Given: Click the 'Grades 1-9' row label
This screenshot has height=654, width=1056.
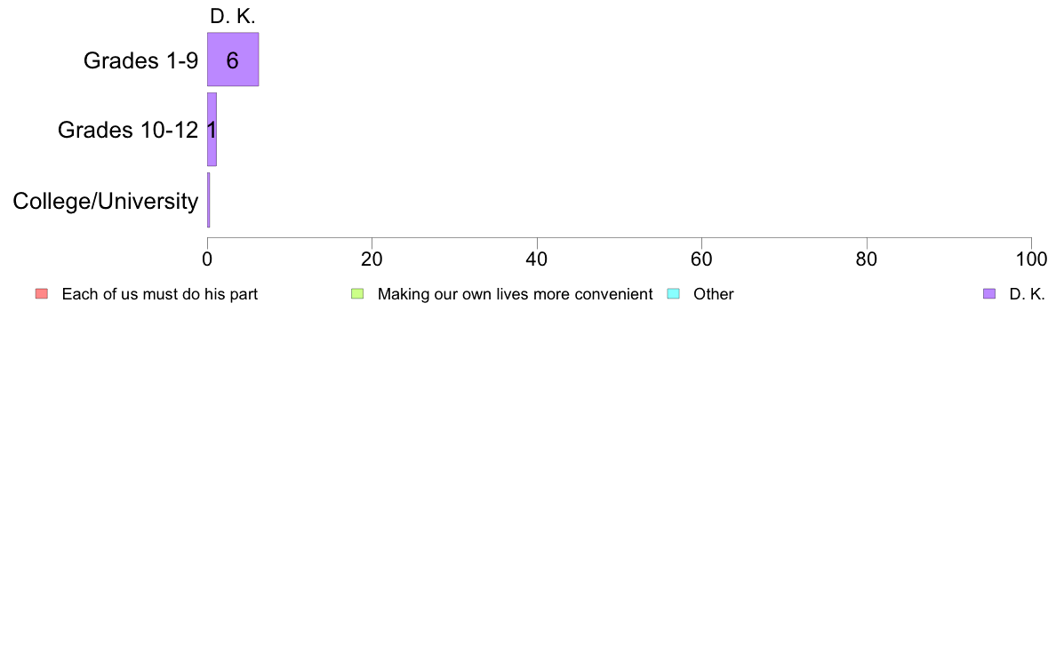Looking at the screenshot, I should point(140,60).
